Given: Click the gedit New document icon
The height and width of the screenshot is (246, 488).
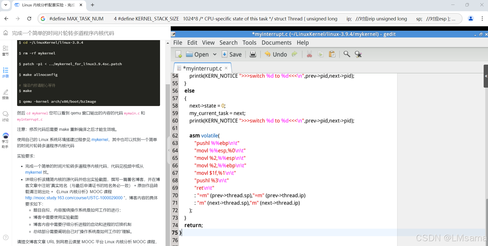Looking at the screenshot, I should click(x=179, y=54).
